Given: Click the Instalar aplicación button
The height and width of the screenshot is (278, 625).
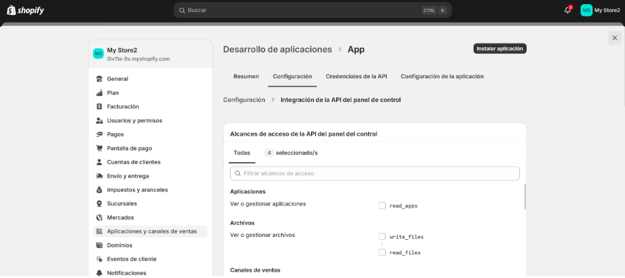Looking at the screenshot, I should pos(500,48).
